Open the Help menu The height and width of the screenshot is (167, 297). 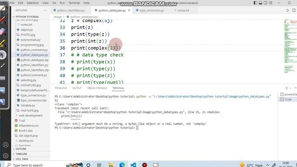tap(86, 3)
